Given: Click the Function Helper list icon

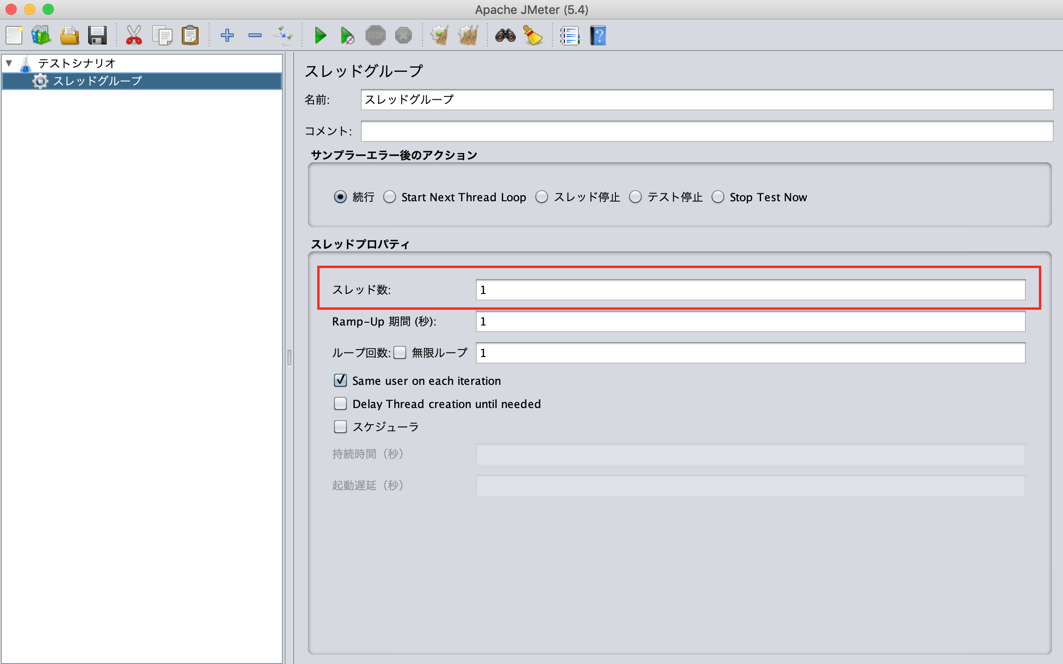Looking at the screenshot, I should [x=570, y=35].
